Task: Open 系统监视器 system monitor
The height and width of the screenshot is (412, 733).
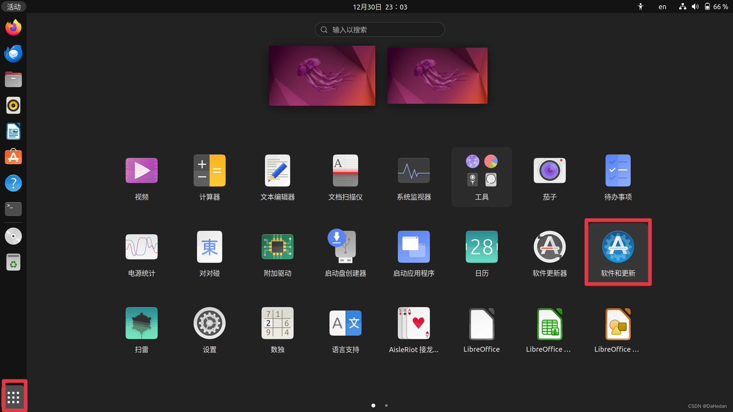Action: tap(413, 171)
